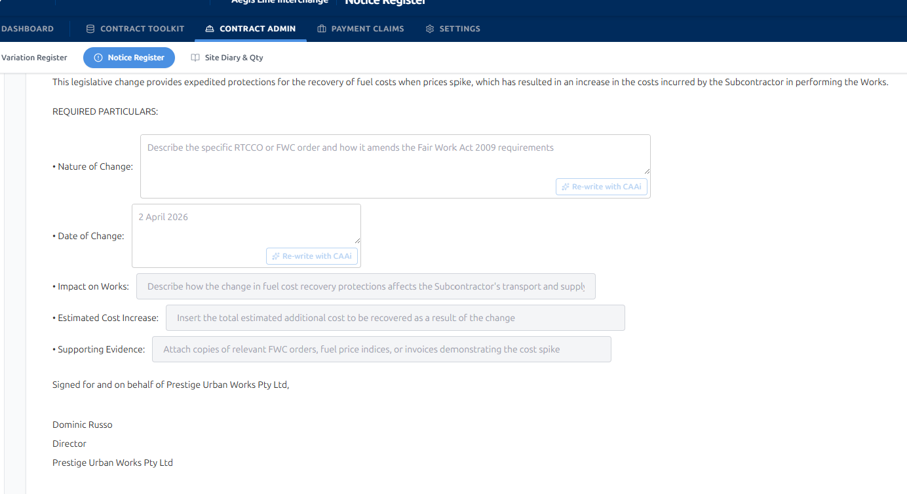Screen dimensions: 907x494
Task: Grab the Nature of Change textarea resize handle
Action: 646,170
